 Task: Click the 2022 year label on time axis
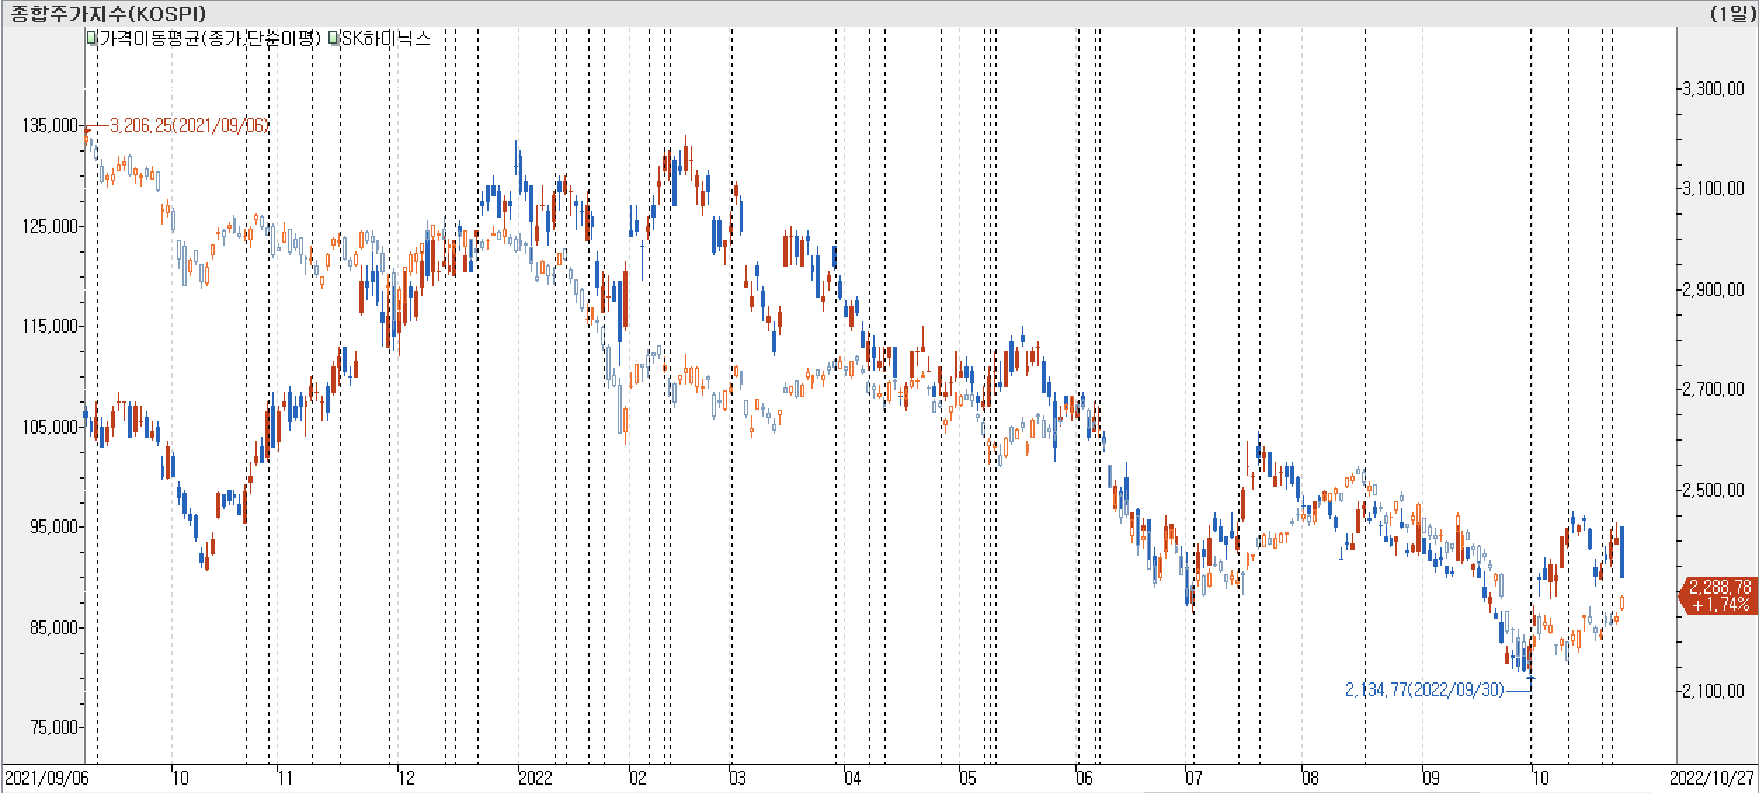(535, 778)
